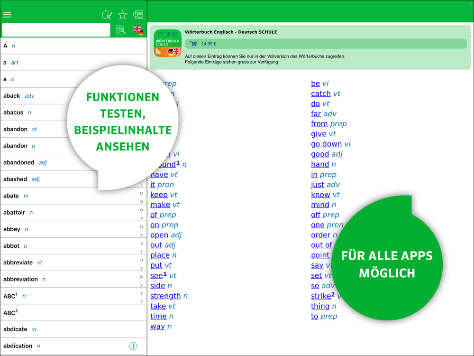
Task: Open the 'it' pronoun link
Action: coord(153,184)
